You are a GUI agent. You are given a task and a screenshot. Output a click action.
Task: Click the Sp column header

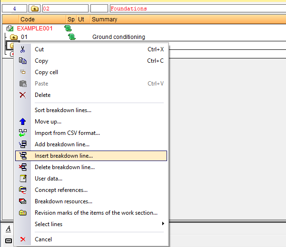click(x=71, y=19)
